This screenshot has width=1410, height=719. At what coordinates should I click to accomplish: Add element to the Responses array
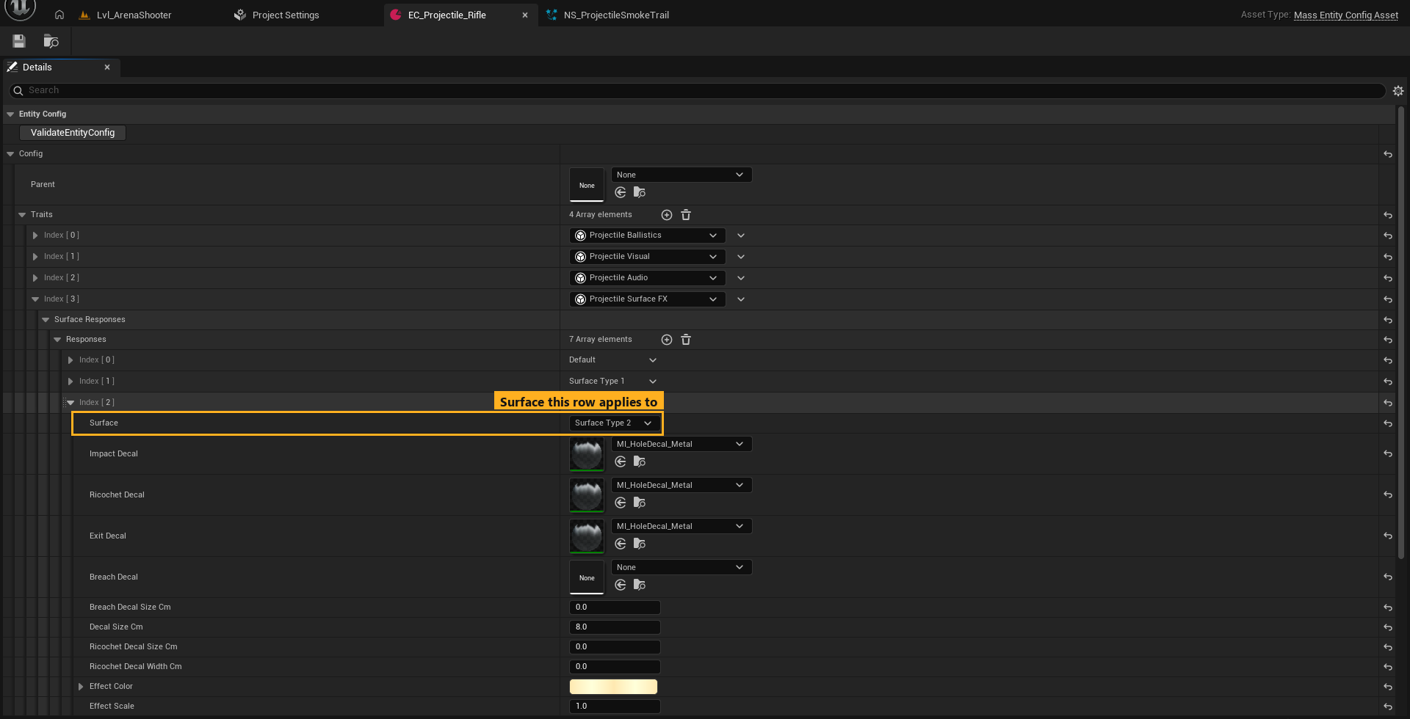click(x=667, y=340)
